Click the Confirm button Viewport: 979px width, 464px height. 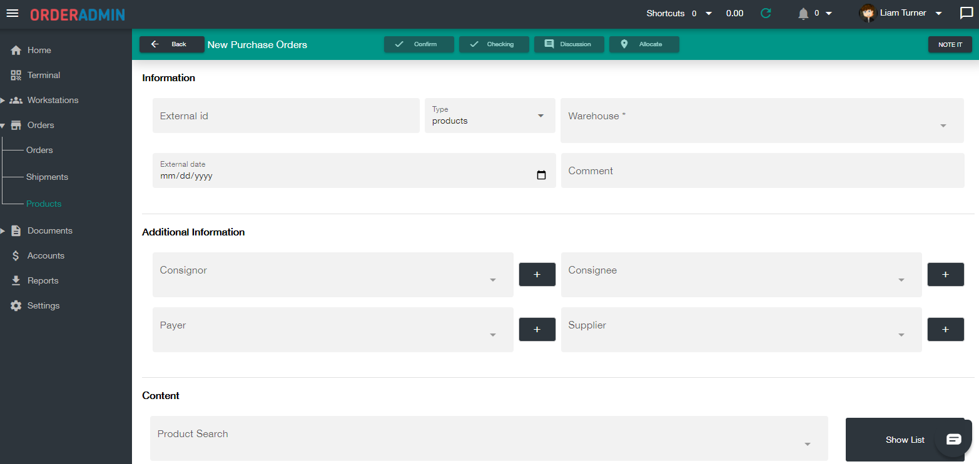click(419, 44)
